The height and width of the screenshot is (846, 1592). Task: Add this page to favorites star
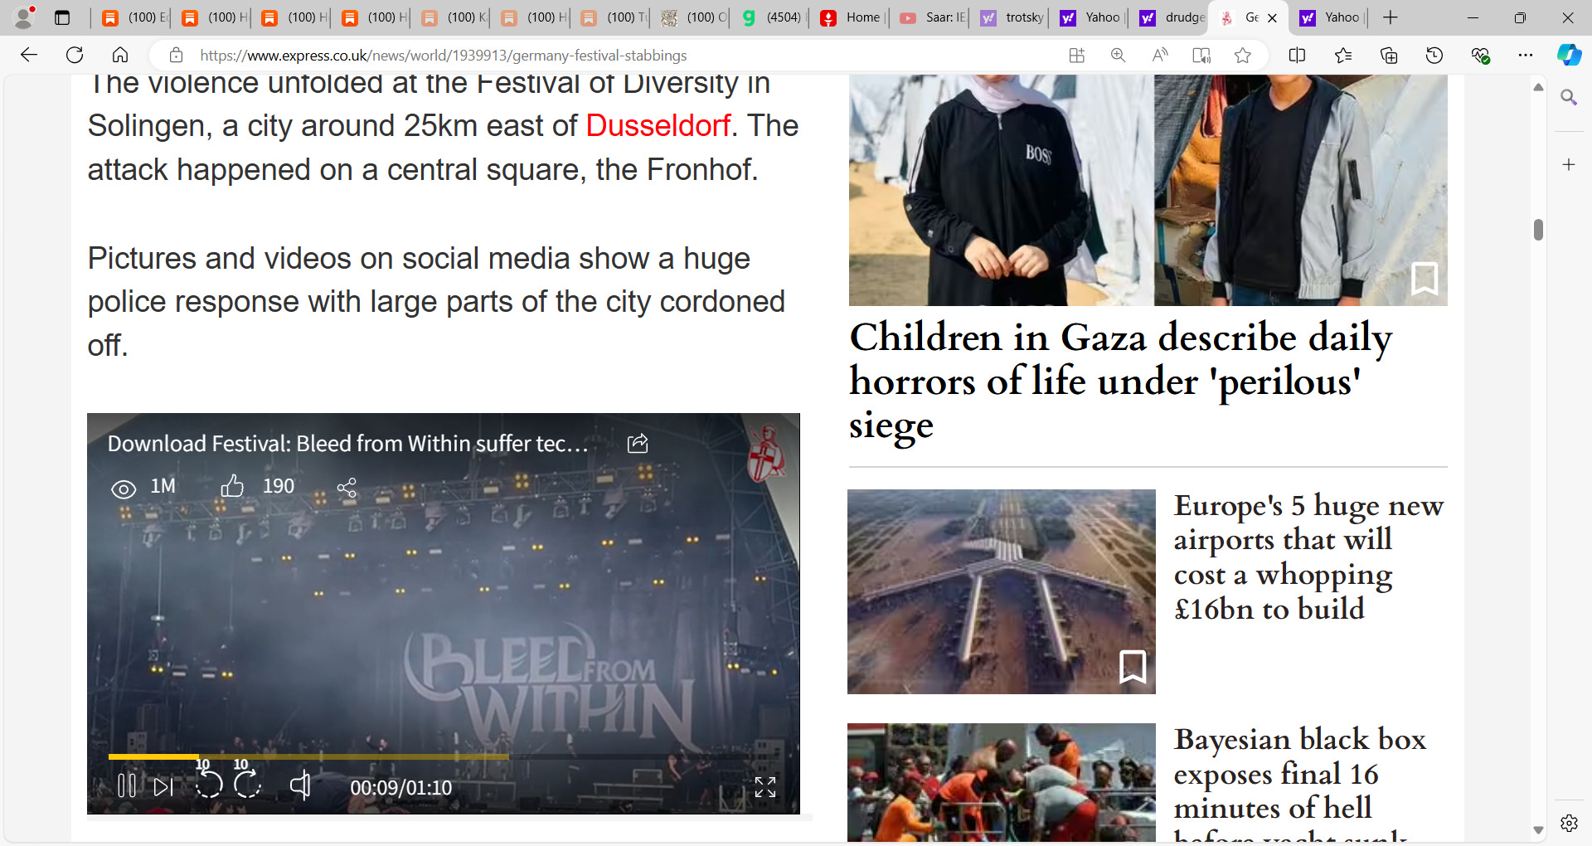(1242, 56)
